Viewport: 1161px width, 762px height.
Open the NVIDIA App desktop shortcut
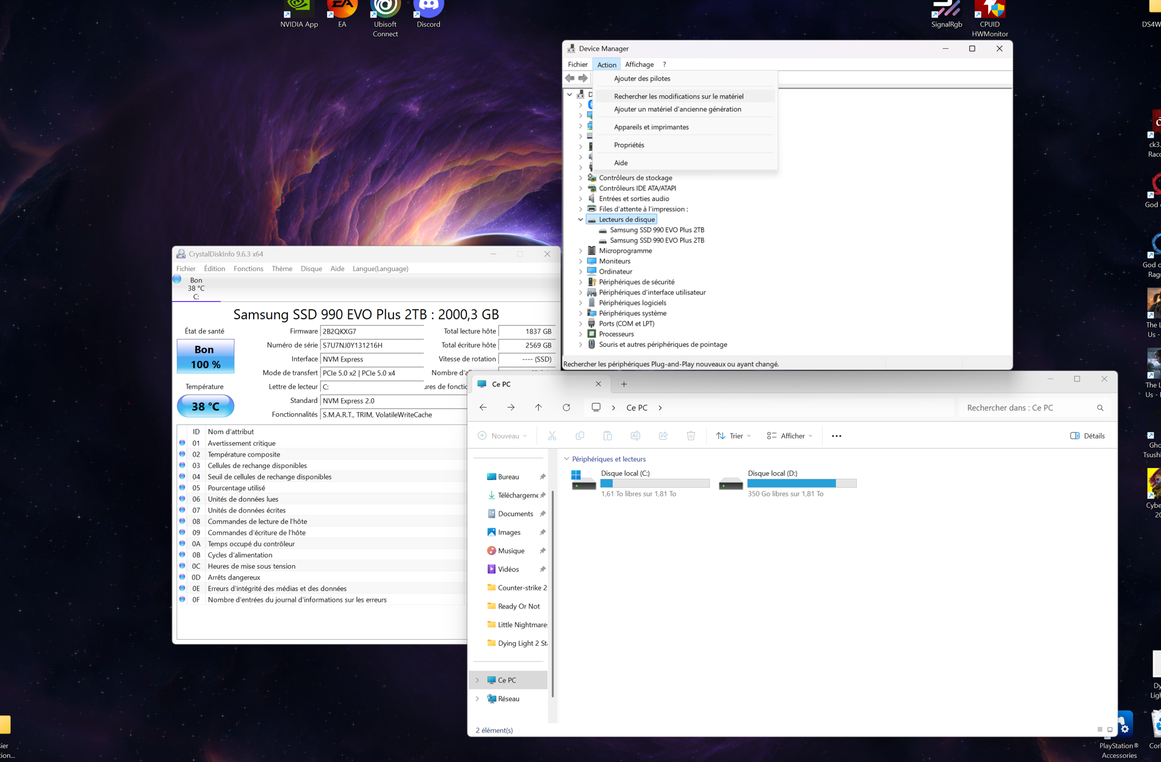point(299,14)
